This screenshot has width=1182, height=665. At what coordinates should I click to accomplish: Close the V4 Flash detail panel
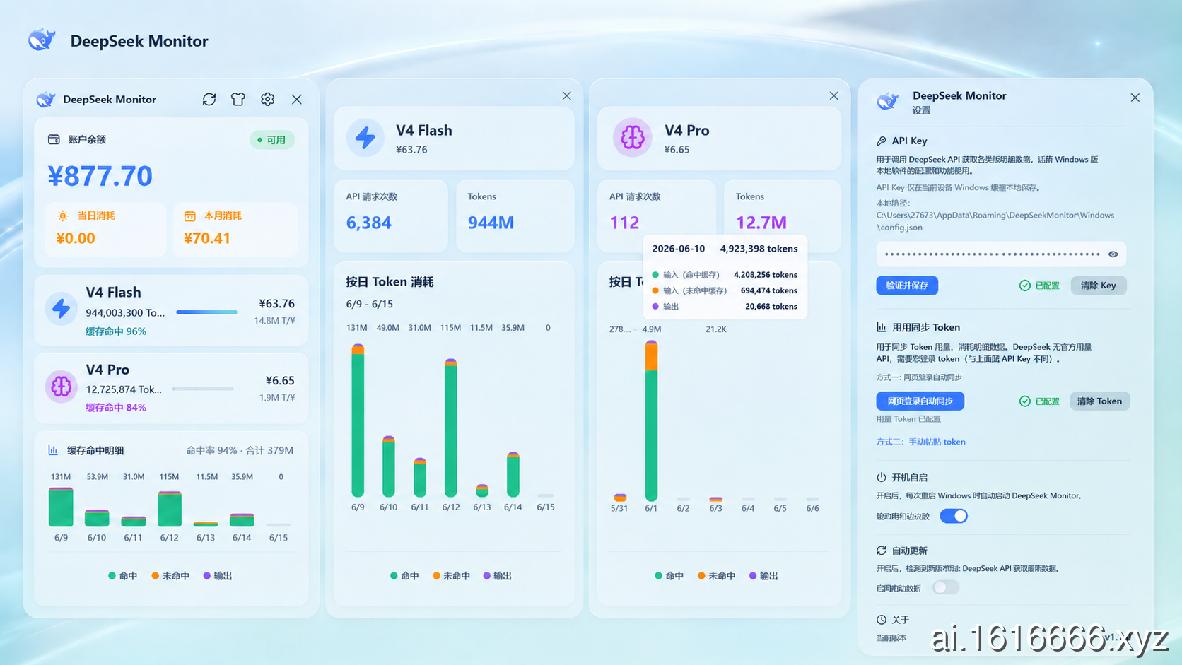567,95
